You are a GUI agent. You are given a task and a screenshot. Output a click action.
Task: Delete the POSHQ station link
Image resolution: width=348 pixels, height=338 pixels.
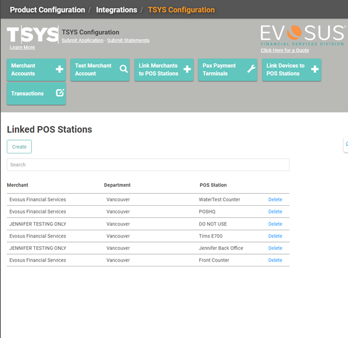[x=275, y=212]
